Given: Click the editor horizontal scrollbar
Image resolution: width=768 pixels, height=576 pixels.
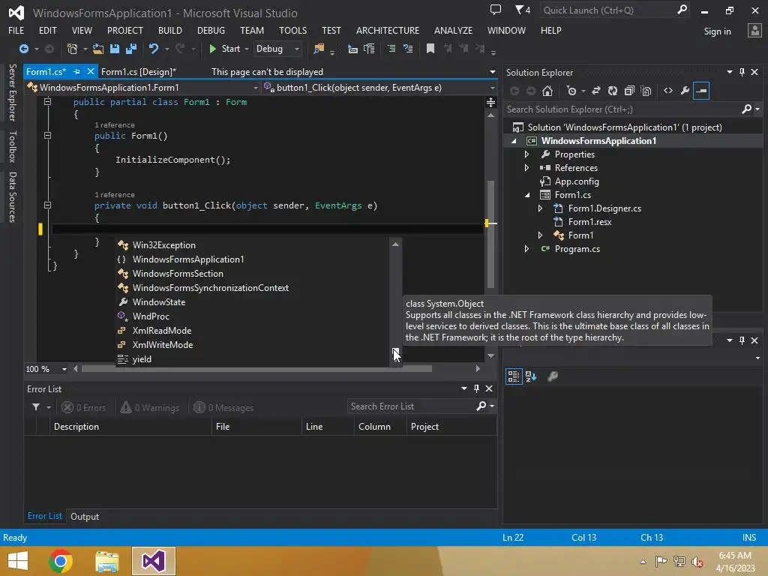Looking at the screenshot, I should [256, 369].
